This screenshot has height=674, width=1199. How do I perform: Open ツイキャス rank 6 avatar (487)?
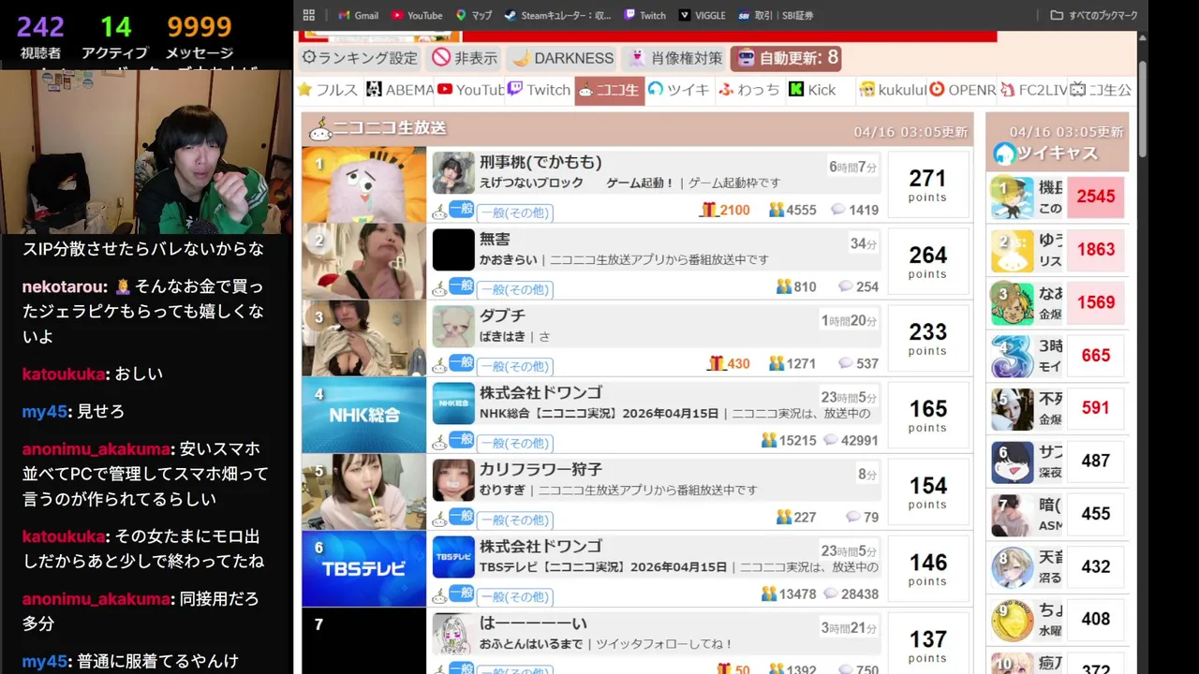pyautogui.click(x=1013, y=462)
